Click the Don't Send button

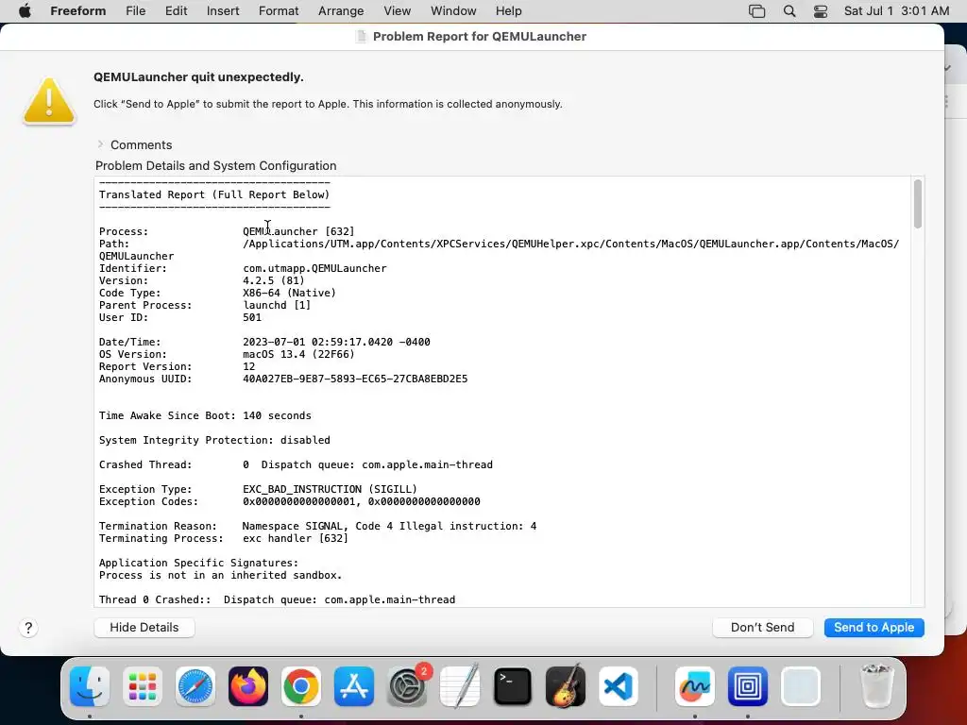click(x=763, y=628)
